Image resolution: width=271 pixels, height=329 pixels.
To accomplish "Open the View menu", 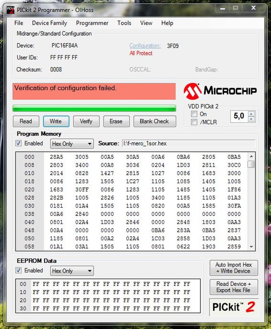I will (x=146, y=23).
